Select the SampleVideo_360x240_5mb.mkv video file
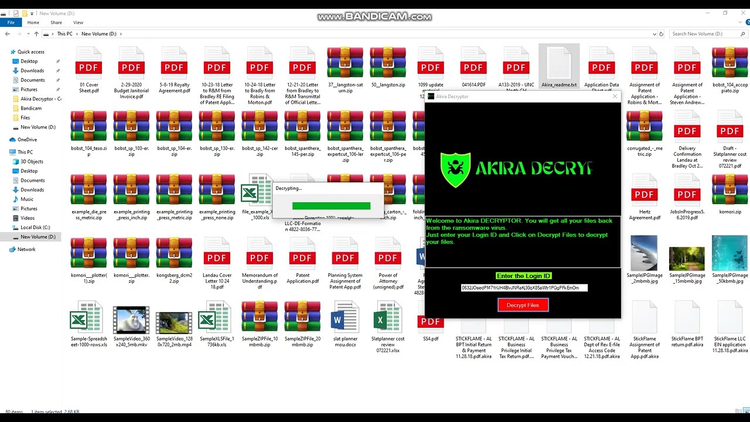Screen dimensions: 750x422 pyautogui.click(x=131, y=326)
